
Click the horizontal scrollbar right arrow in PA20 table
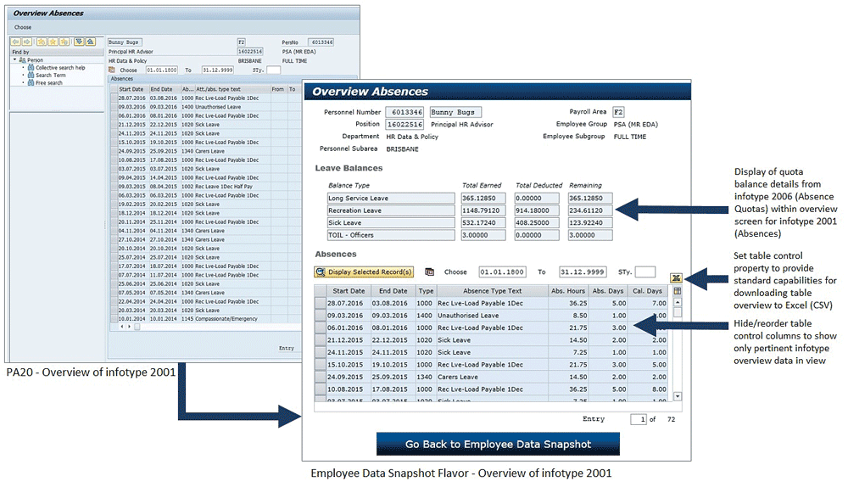[130, 327]
